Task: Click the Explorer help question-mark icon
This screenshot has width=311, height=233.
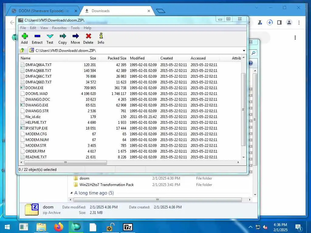Action: pyautogui.click(x=251, y=63)
